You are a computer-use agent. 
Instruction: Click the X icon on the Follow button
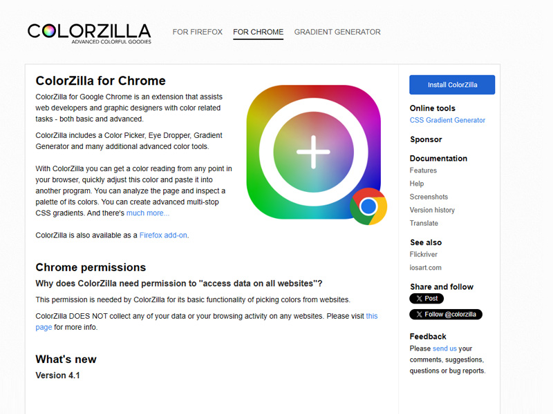point(420,315)
